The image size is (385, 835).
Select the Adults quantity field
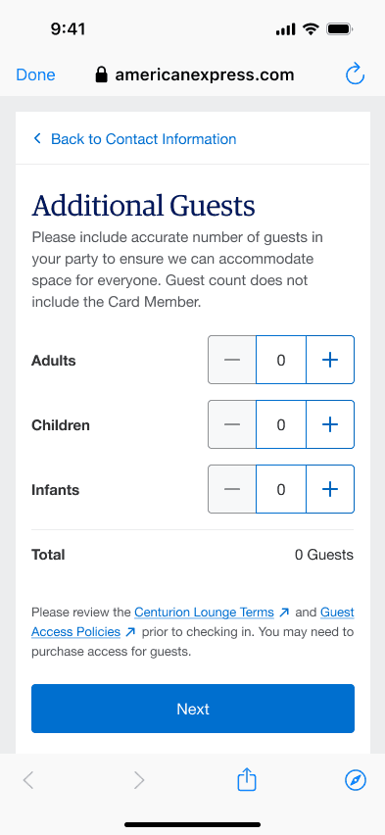[x=281, y=360]
